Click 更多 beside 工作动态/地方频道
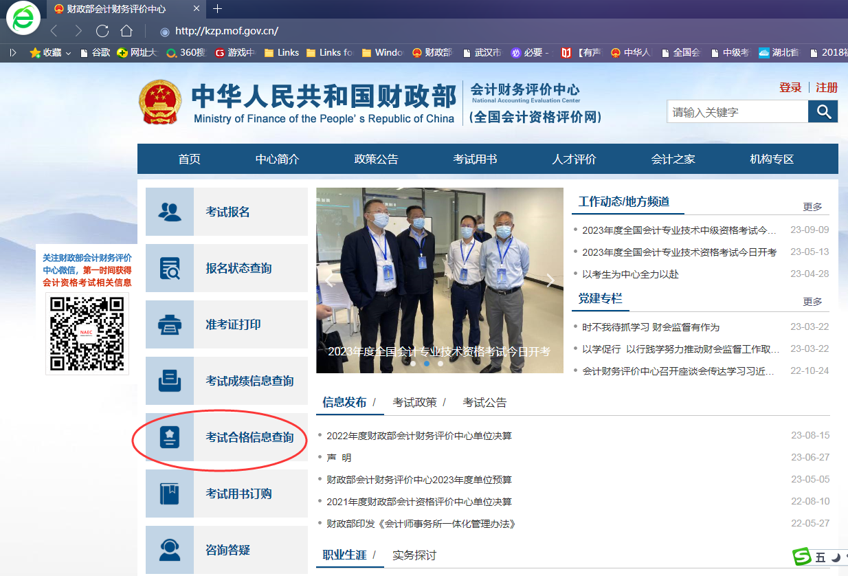This screenshot has height=576, width=848. pos(812,207)
